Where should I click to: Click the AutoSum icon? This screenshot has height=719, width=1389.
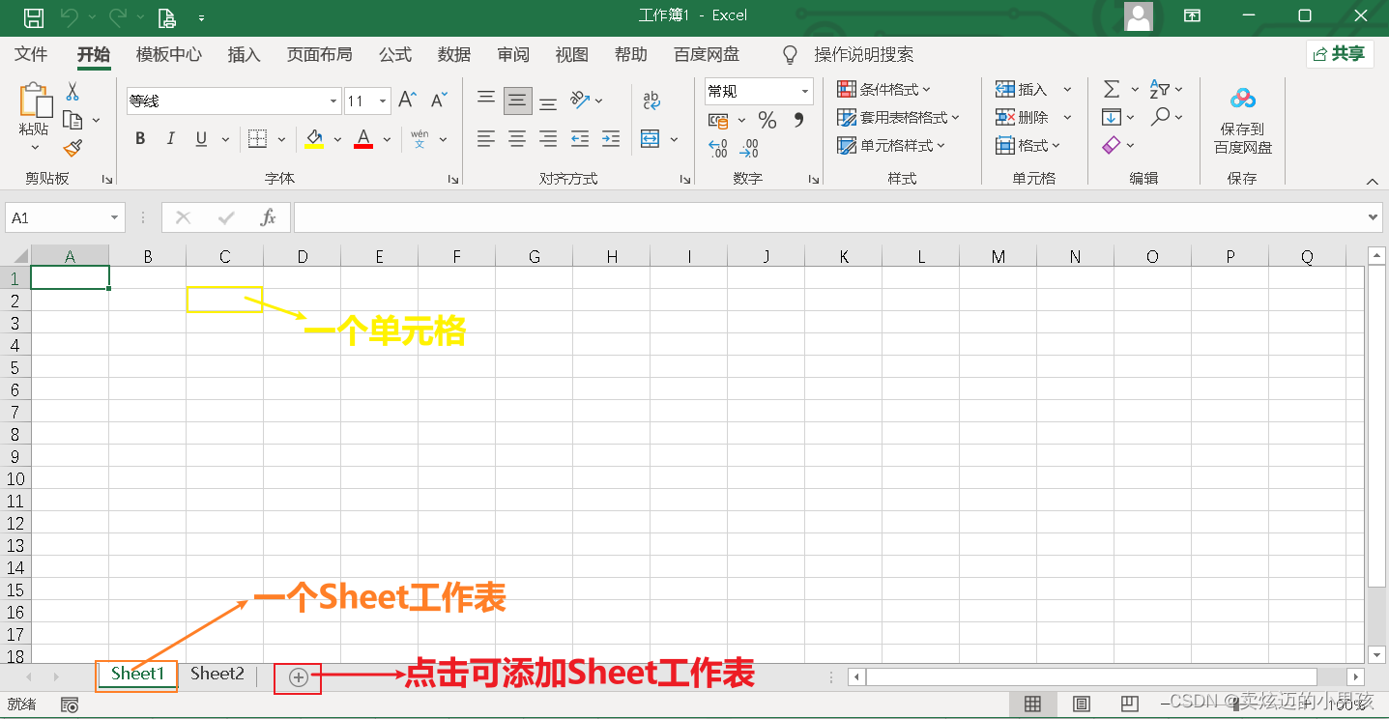(x=1113, y=89)
